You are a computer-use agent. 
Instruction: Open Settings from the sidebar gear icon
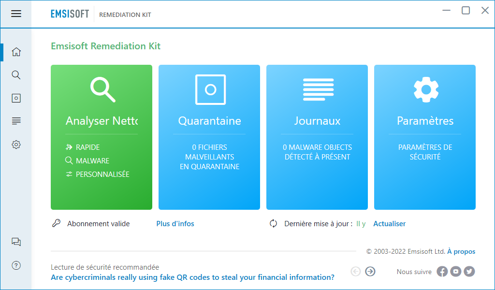(x=16, y=145)
